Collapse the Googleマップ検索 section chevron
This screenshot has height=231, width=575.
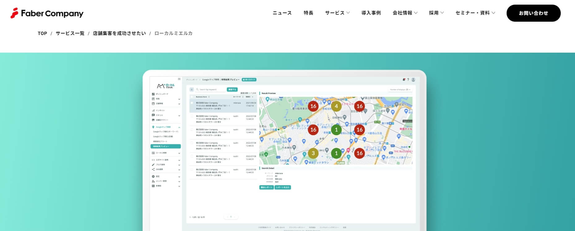point(179,127)
